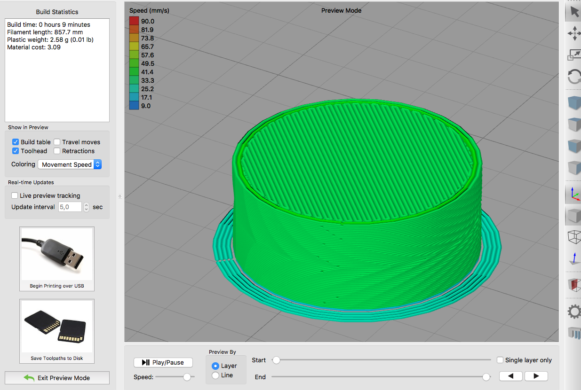Viewport: 581px width, 390px height.
Task: Tick the Single layer only checkbox
Action: pos(500,360)
